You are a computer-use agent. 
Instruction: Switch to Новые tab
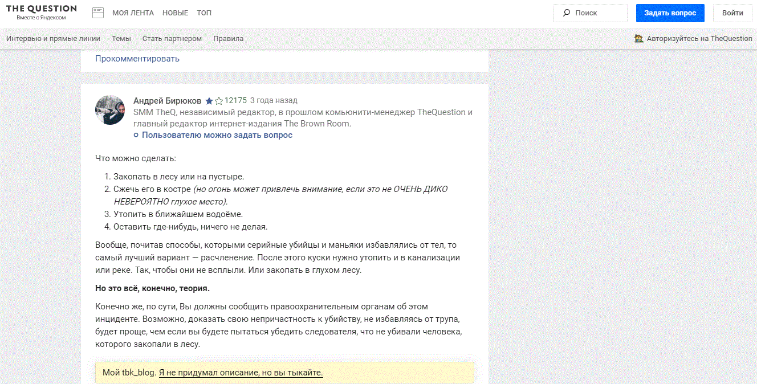coord(175,13)
